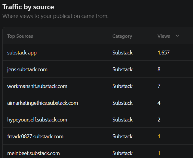Click the Category column header
193x158 pixels.
click(x=122, y=36)
